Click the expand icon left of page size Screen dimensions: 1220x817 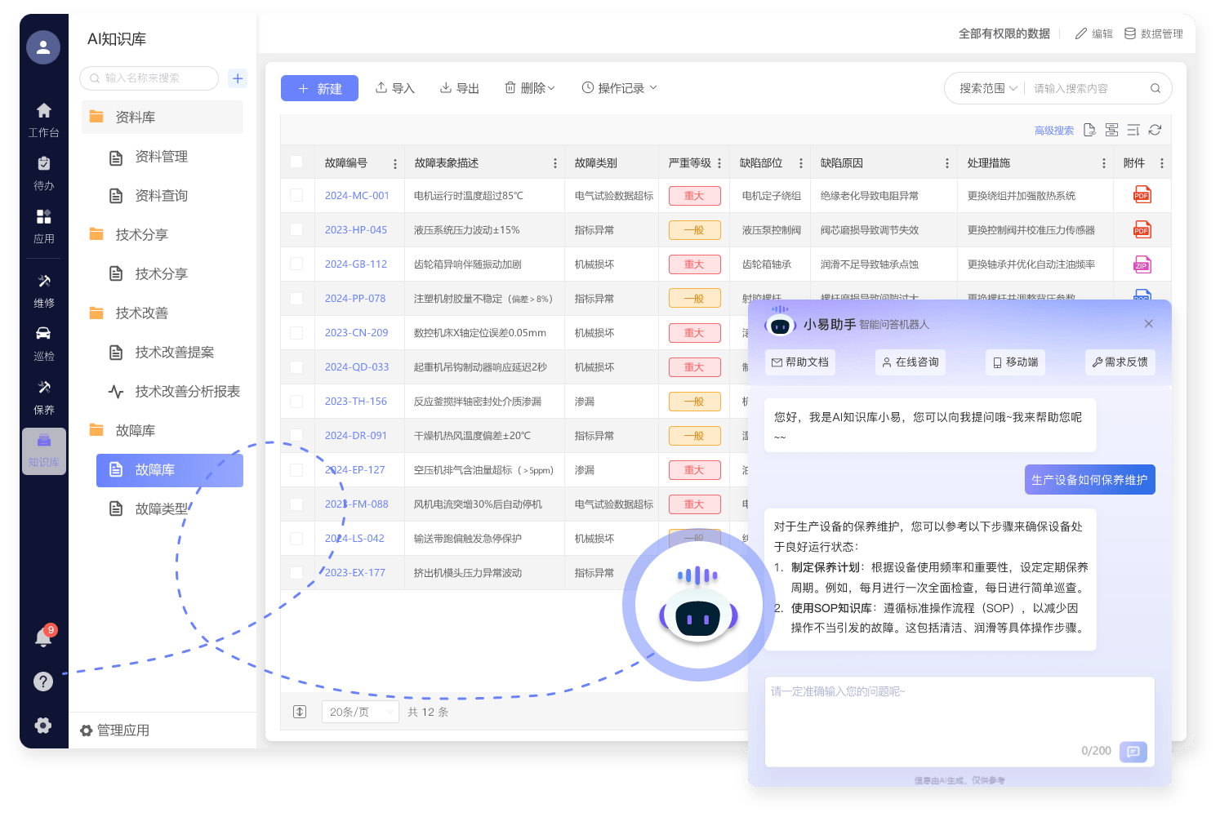tap(300, 712)
